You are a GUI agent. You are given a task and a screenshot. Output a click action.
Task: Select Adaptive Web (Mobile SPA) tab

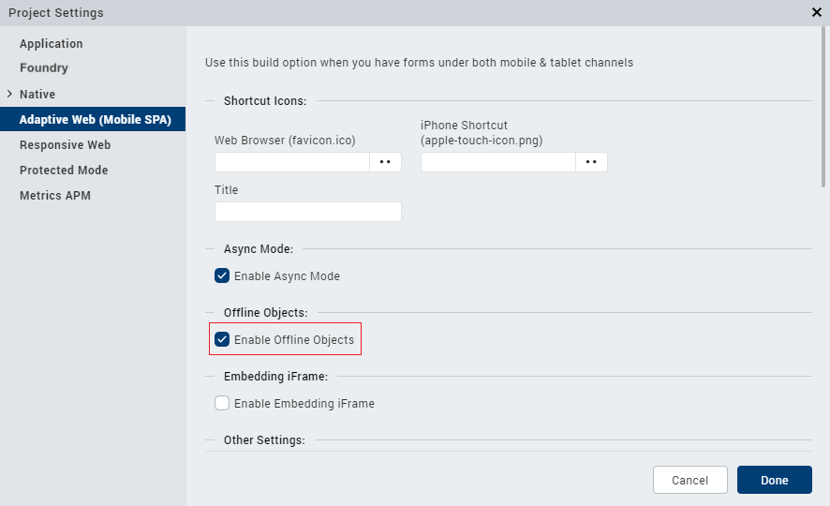[96, 120]
